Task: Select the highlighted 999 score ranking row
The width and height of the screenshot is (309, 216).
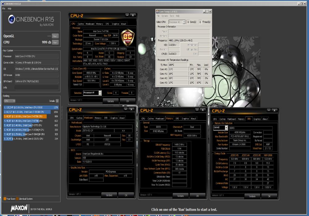Action: (x=31, y=116)
